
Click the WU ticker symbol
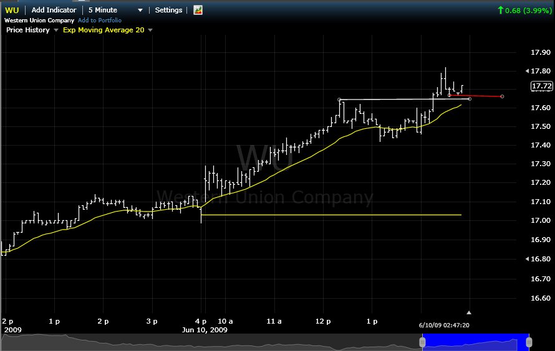(x=12, y=10)
